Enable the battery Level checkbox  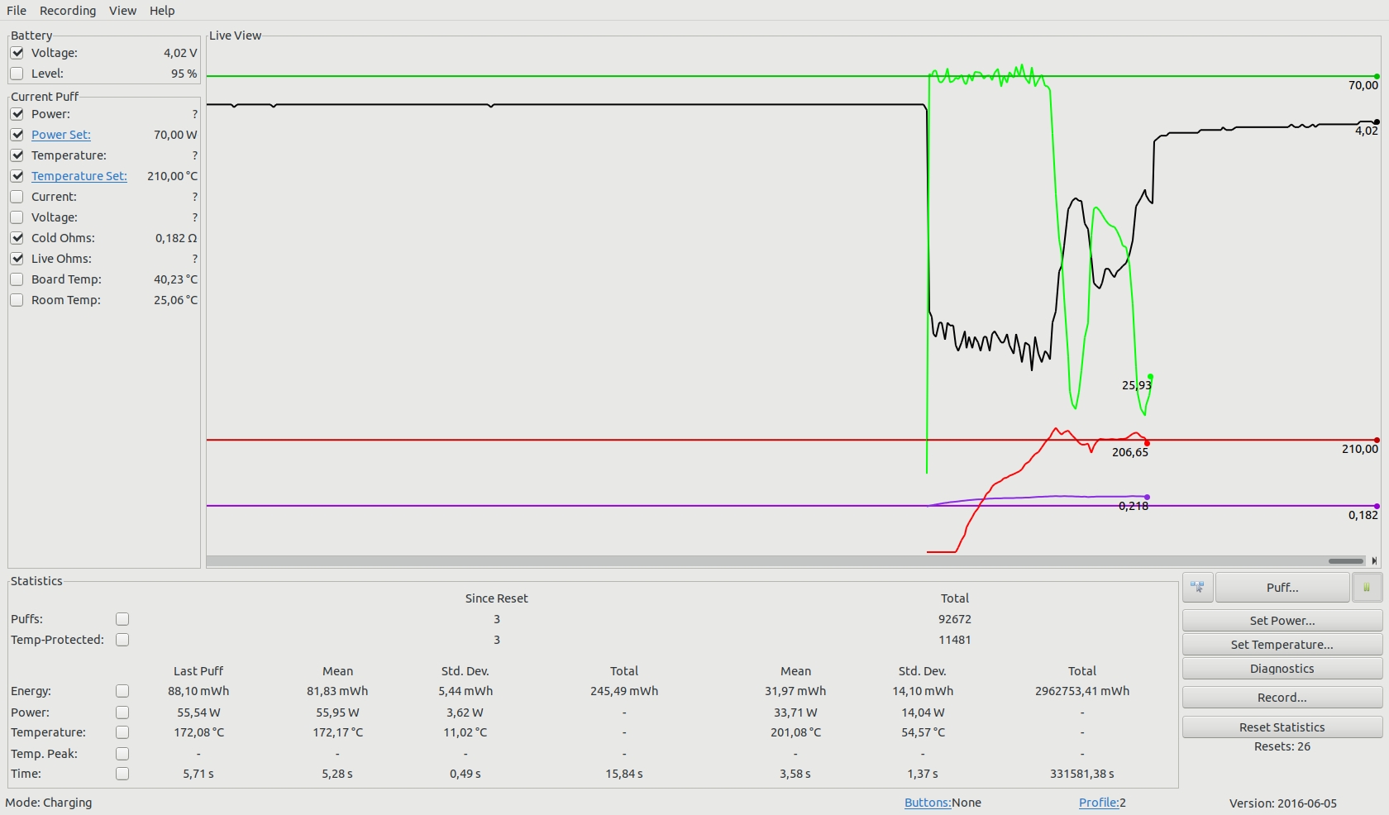point(17,74)
